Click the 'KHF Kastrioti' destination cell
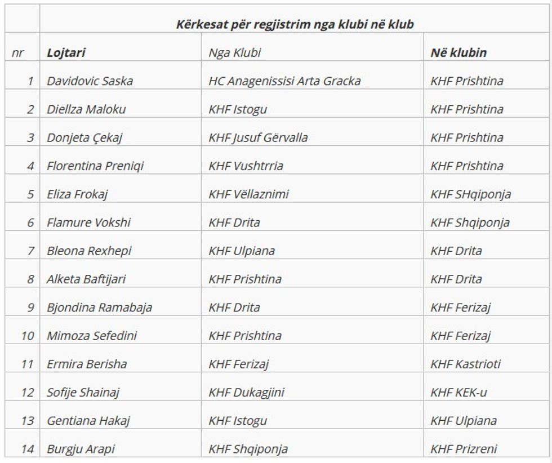Viewport: 552px width, 463px height. [465, 364]
